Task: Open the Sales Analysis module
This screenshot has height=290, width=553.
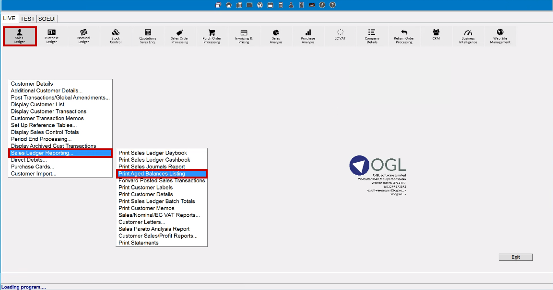Action: pyautogui.click(x=276, y=36)
